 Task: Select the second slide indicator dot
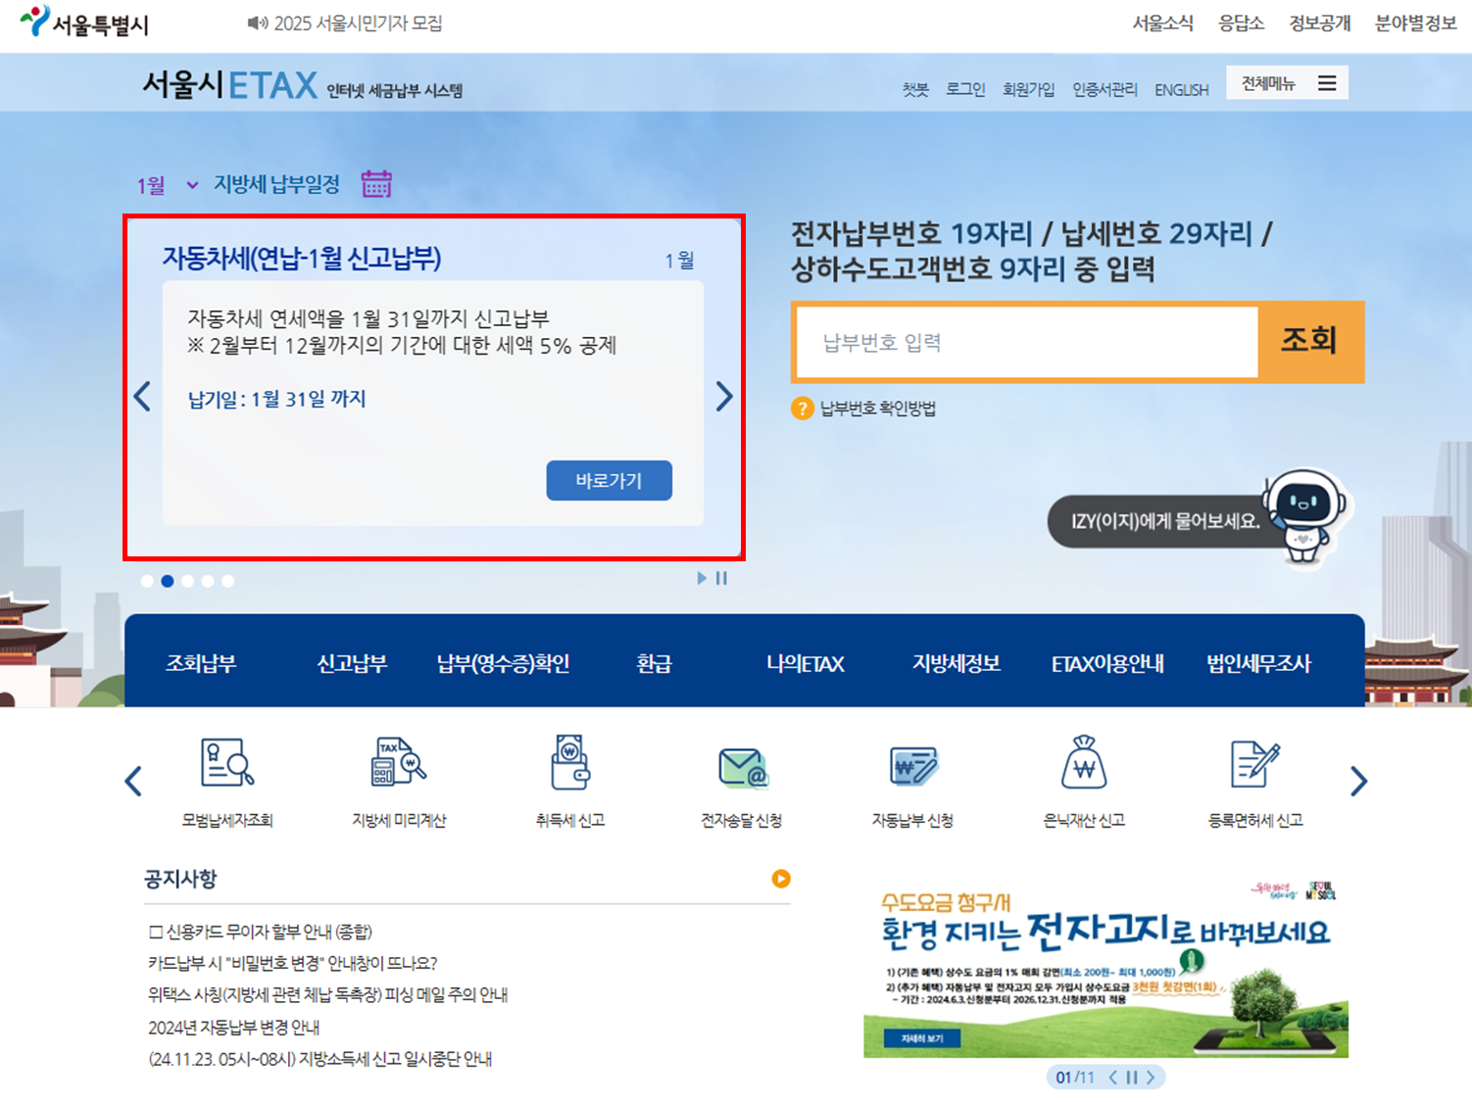168,581
